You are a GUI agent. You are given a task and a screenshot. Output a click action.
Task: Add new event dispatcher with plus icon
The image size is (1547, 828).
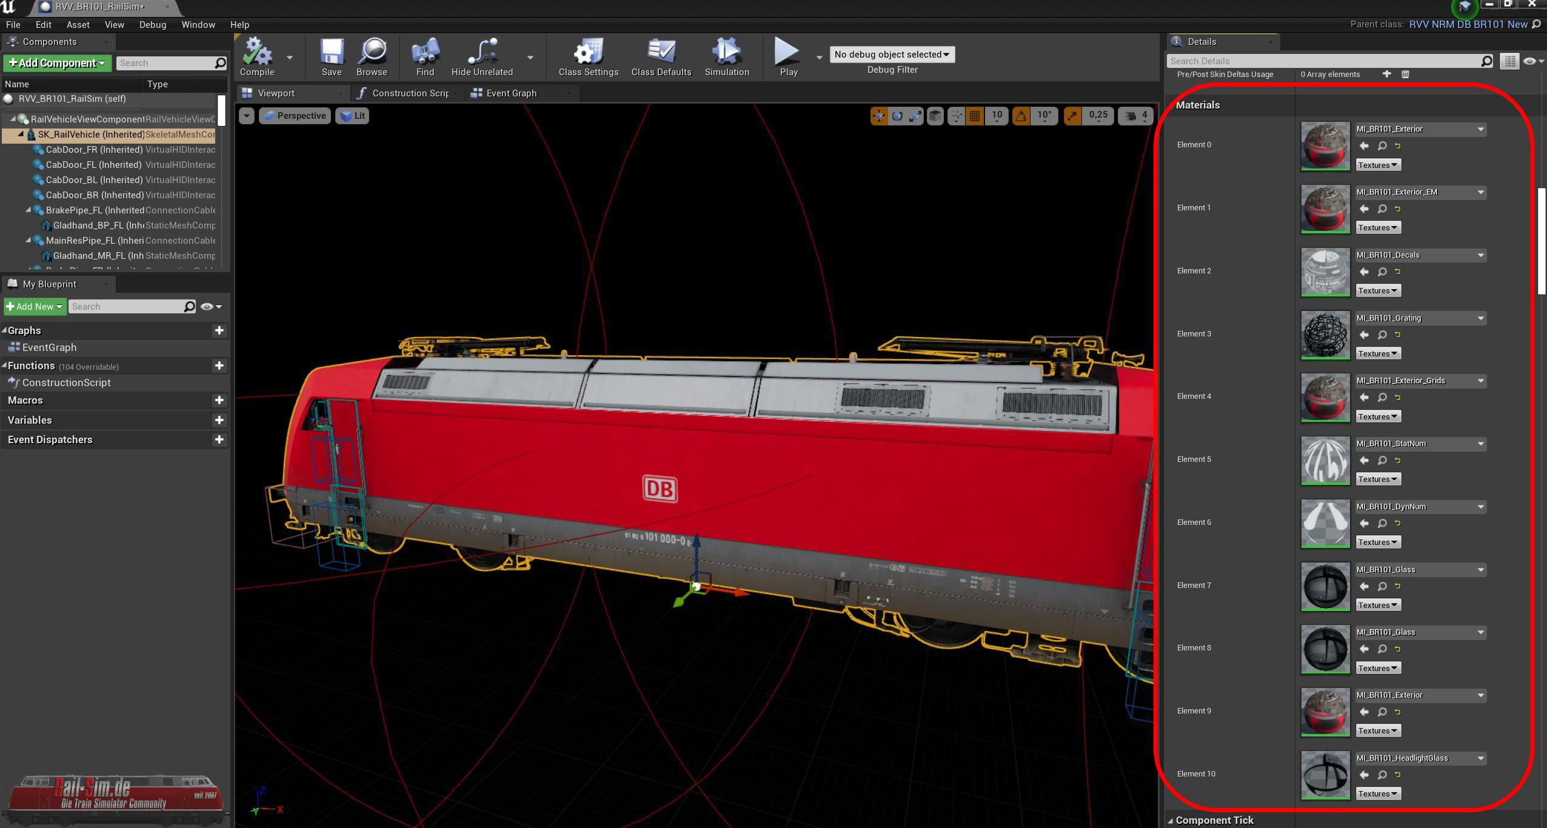(x=219, y=439)
